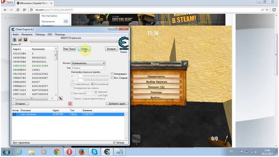Click Эмоции [Q] in the game menu

(156, 87)
